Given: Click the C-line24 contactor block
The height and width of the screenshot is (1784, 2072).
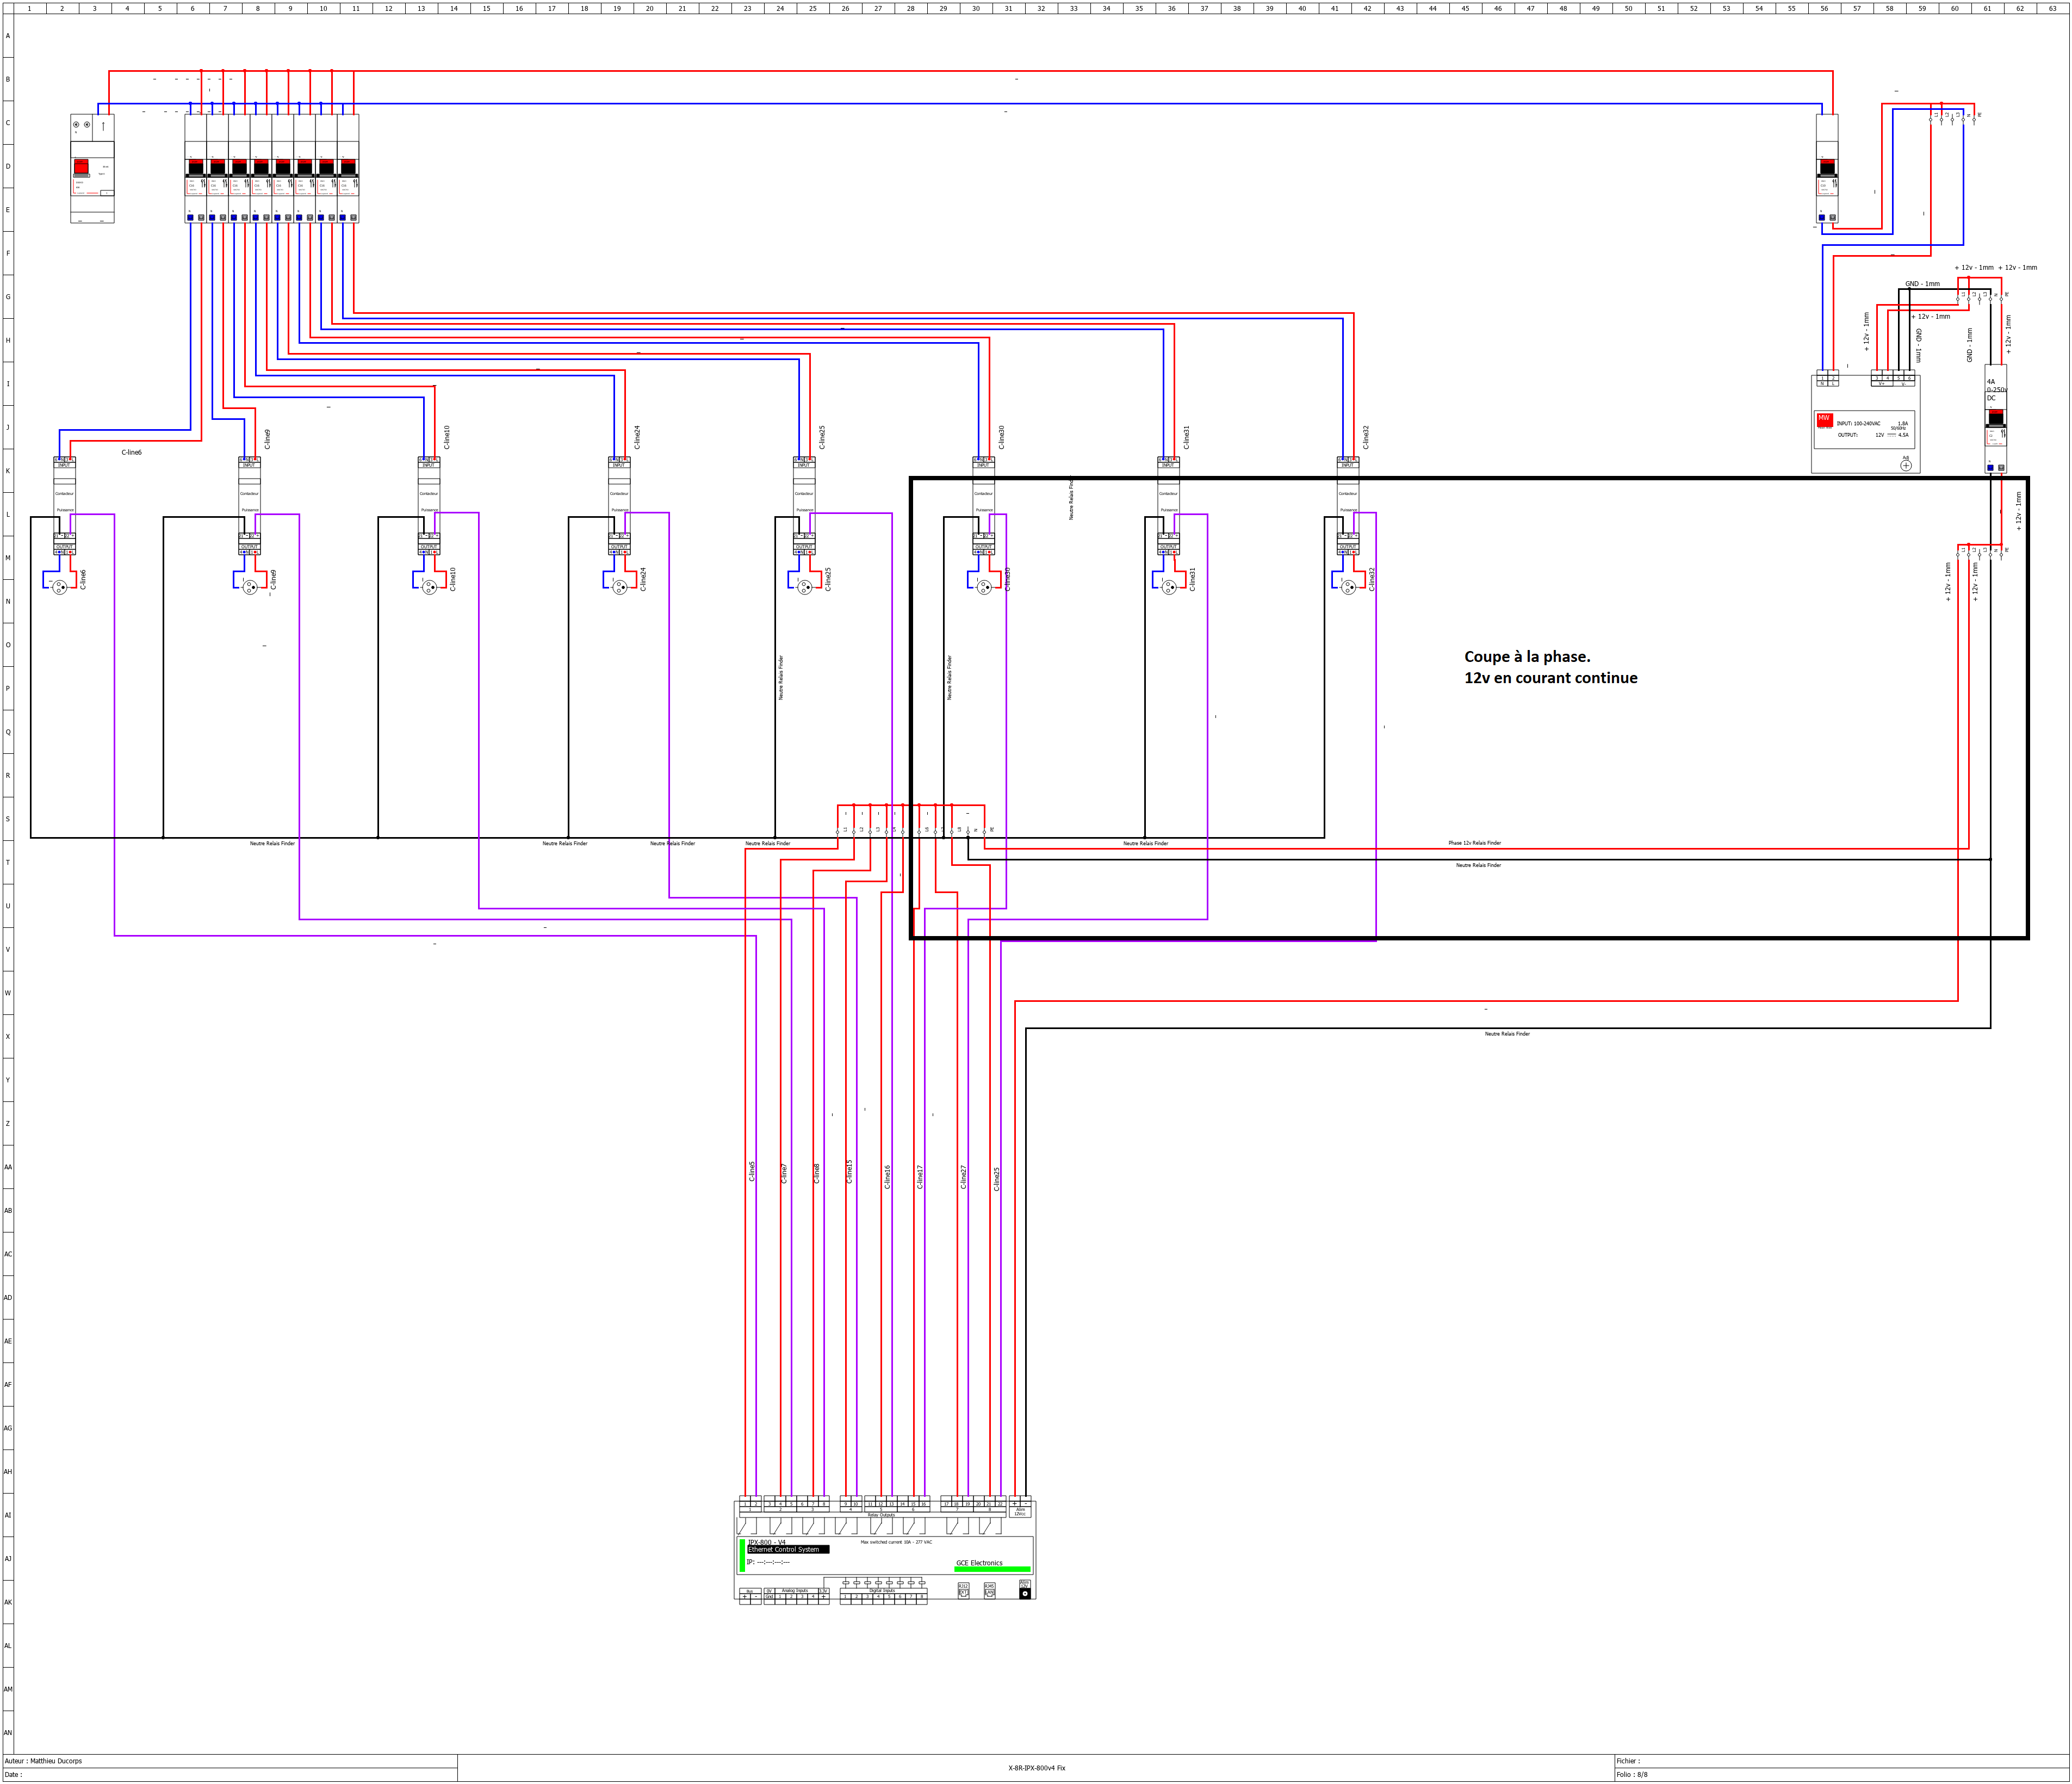Looking at the screenshot, I should click(x=619, y=494).
